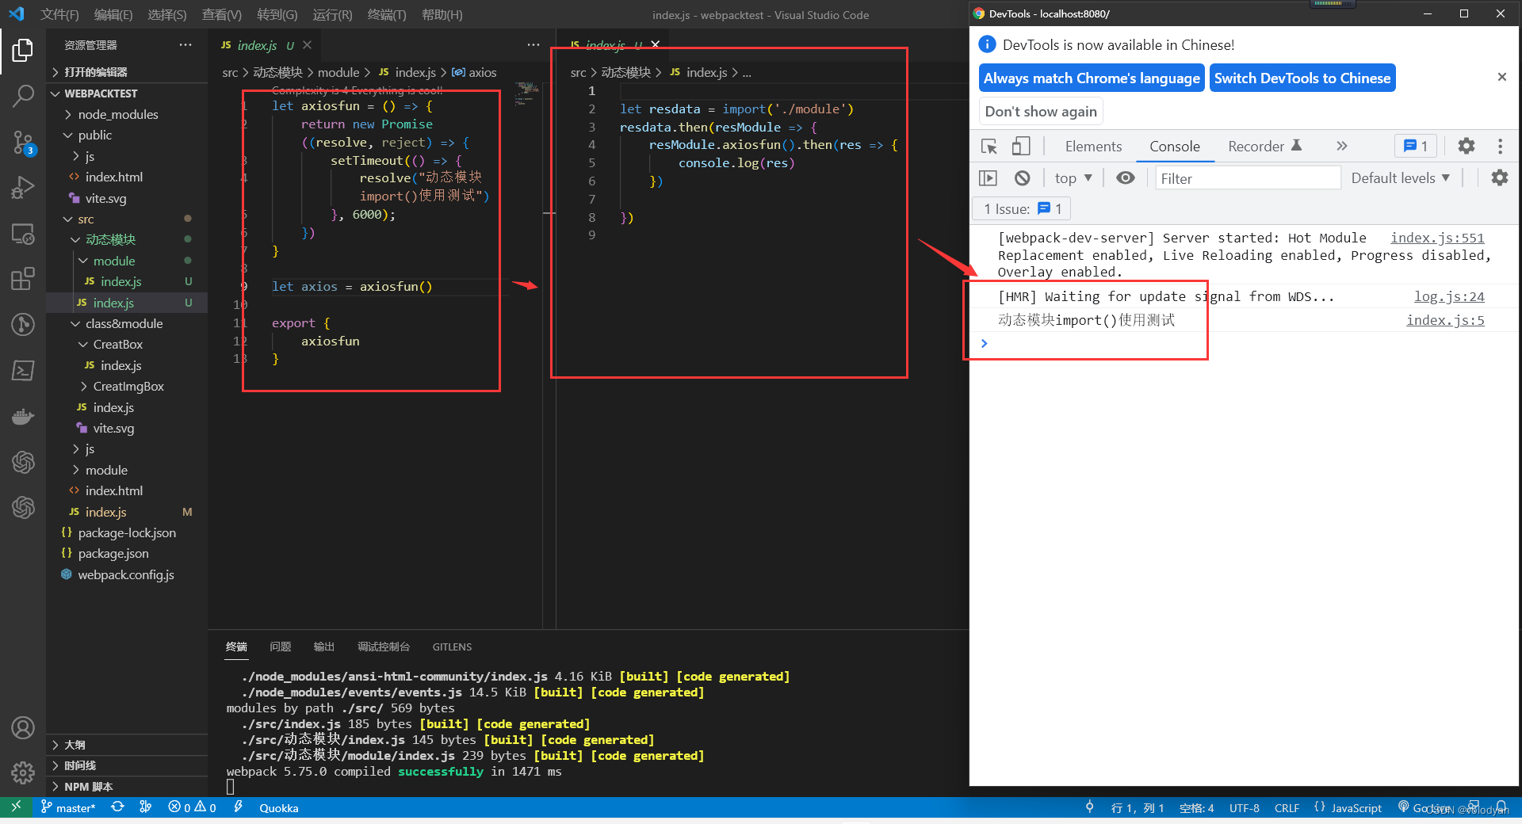Open the Explorer view in VS Code
The image size is (1522, 824).
pos(23,50)
